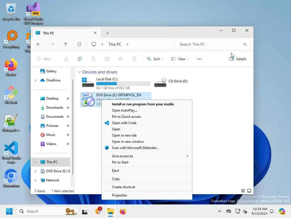Click the Rename toolbar icon
The height and width of the screenshot is (218, 291).
pos(107,59)
